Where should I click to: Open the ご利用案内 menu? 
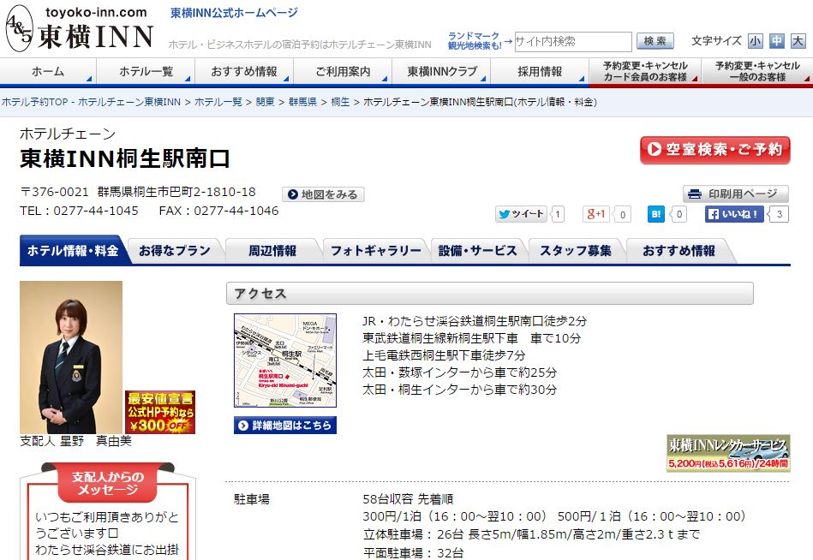pos(343,71)
